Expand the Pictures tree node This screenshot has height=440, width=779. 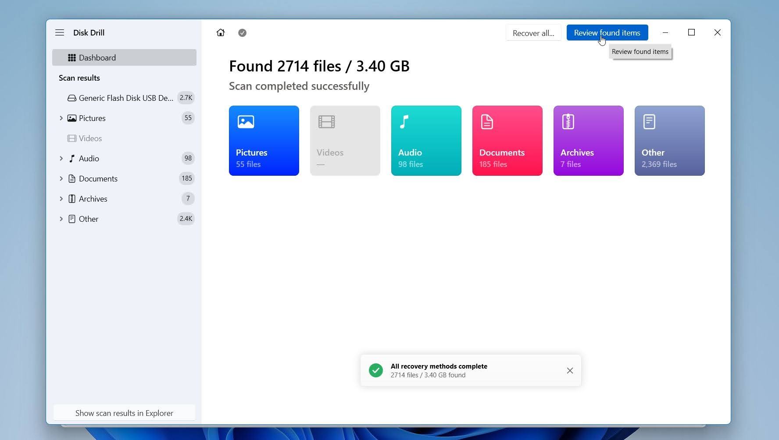point(61,118)
